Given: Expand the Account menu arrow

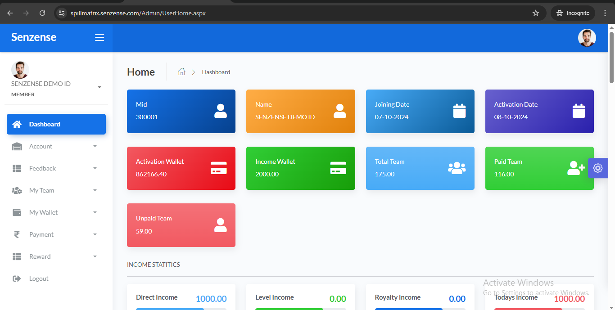Looking at the screenshot, I should click(x=95, y=146).
